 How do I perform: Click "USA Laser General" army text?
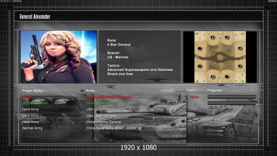point(101,116)
